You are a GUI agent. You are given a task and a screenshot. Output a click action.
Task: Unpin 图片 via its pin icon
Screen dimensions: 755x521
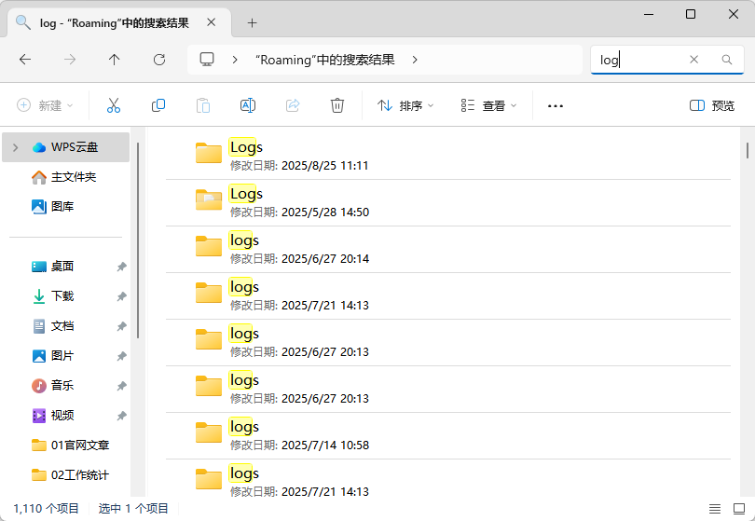122,356
